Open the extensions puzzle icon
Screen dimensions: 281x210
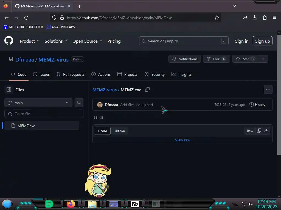click(265, 17)
